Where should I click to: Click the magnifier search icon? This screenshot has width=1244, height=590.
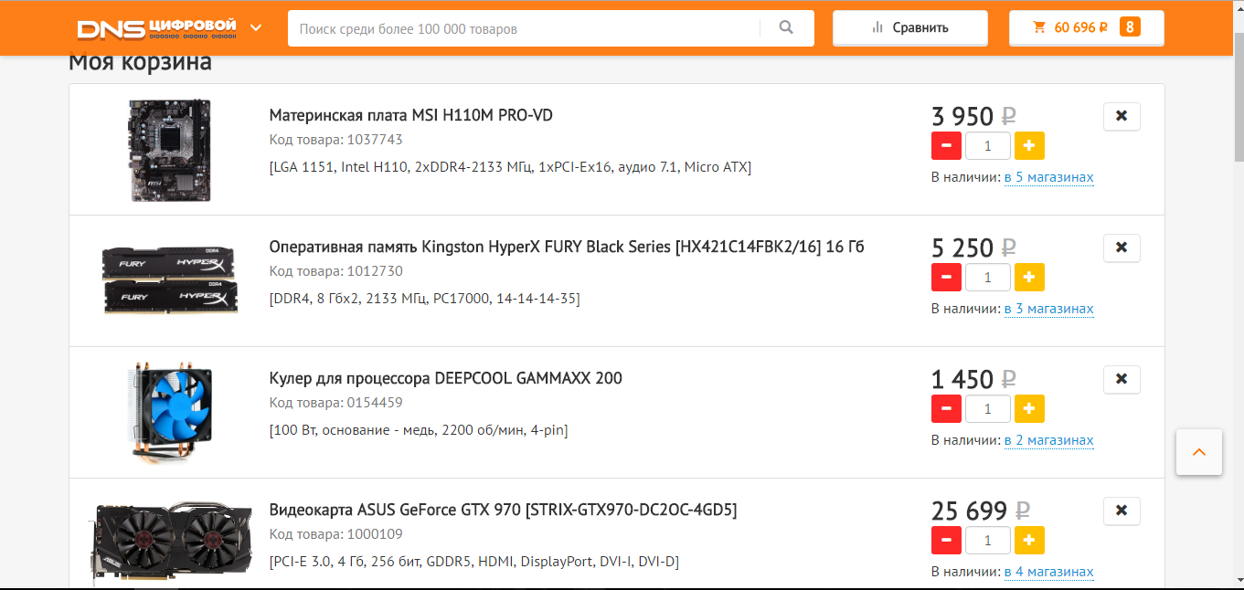[x=786, y=28]
